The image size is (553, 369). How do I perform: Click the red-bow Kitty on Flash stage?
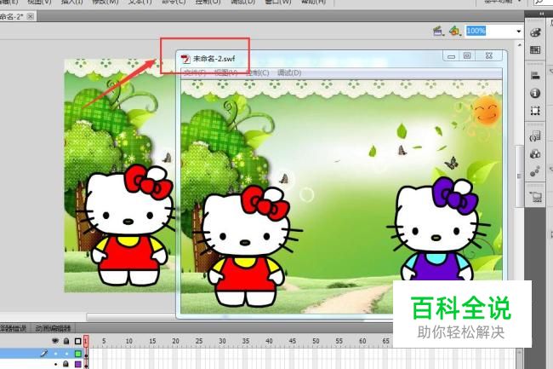click(127, 224)
